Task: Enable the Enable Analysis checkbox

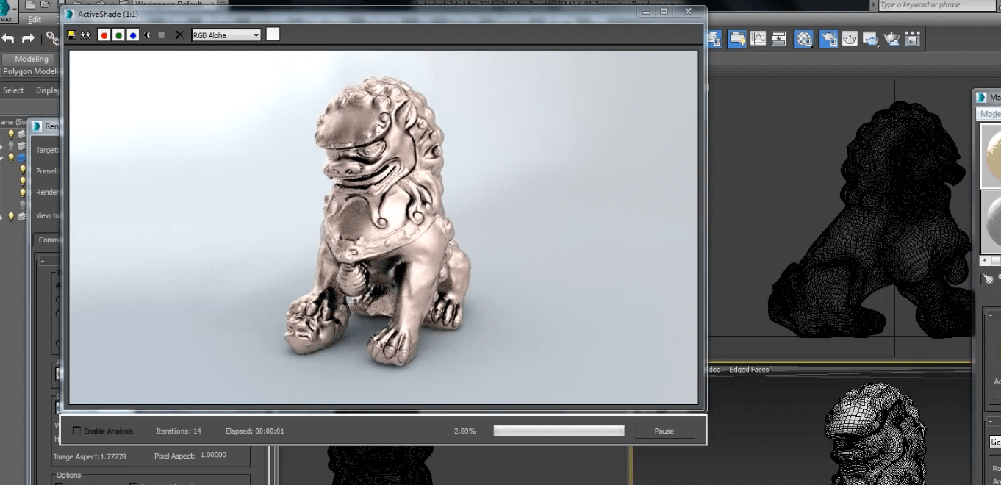Action: coord(77,431)
